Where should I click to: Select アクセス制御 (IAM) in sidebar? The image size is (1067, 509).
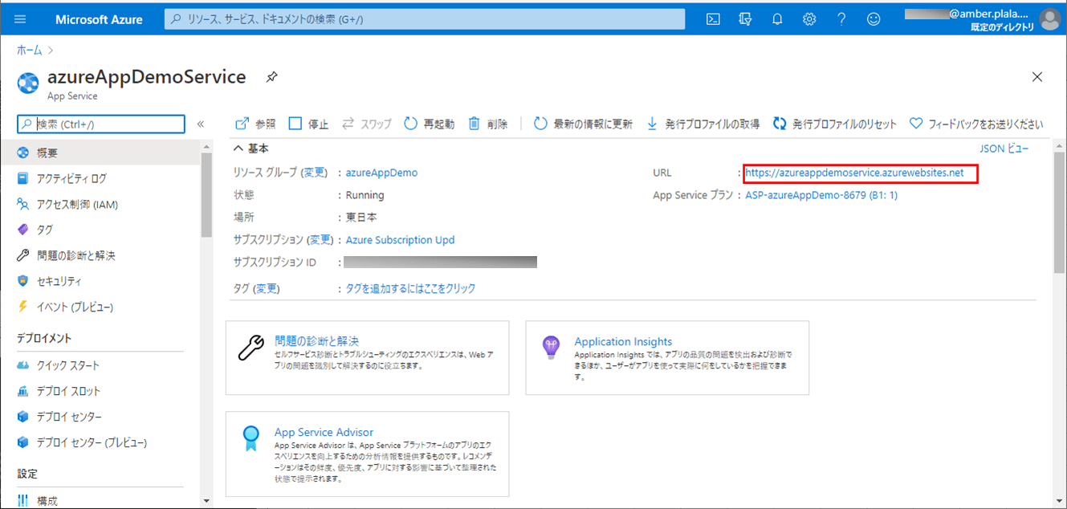pyautogui.click(x=77, y=204)
